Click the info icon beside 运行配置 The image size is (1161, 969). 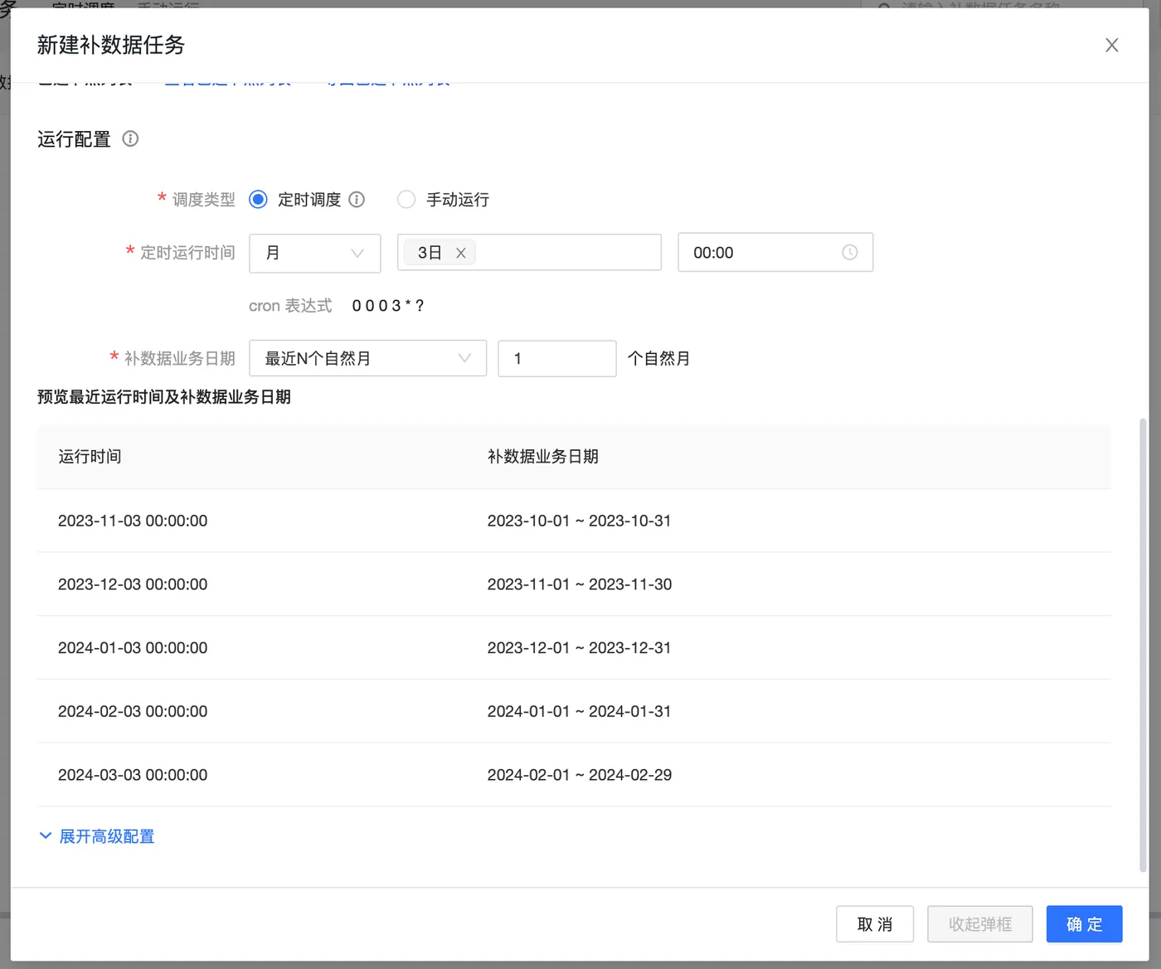130,138
